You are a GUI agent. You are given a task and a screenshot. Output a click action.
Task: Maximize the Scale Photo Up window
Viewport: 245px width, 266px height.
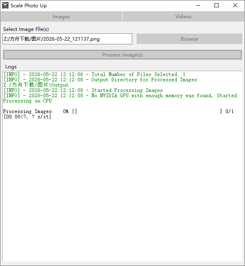coord(217,6)
